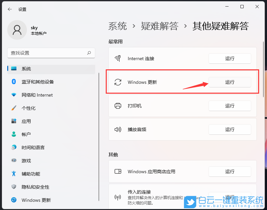This screenshot has height=210, width=267.
Task: Click the 辅助功能 icon in sidebar
Action: pos(14,174)
